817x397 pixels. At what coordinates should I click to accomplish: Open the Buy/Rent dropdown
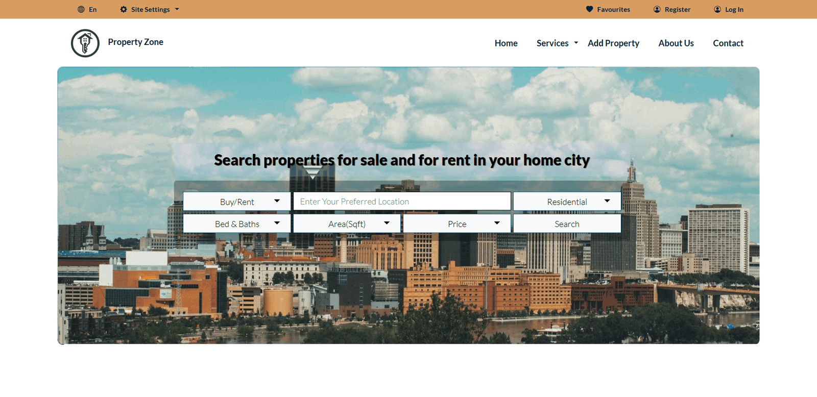(x=237, y=202)
